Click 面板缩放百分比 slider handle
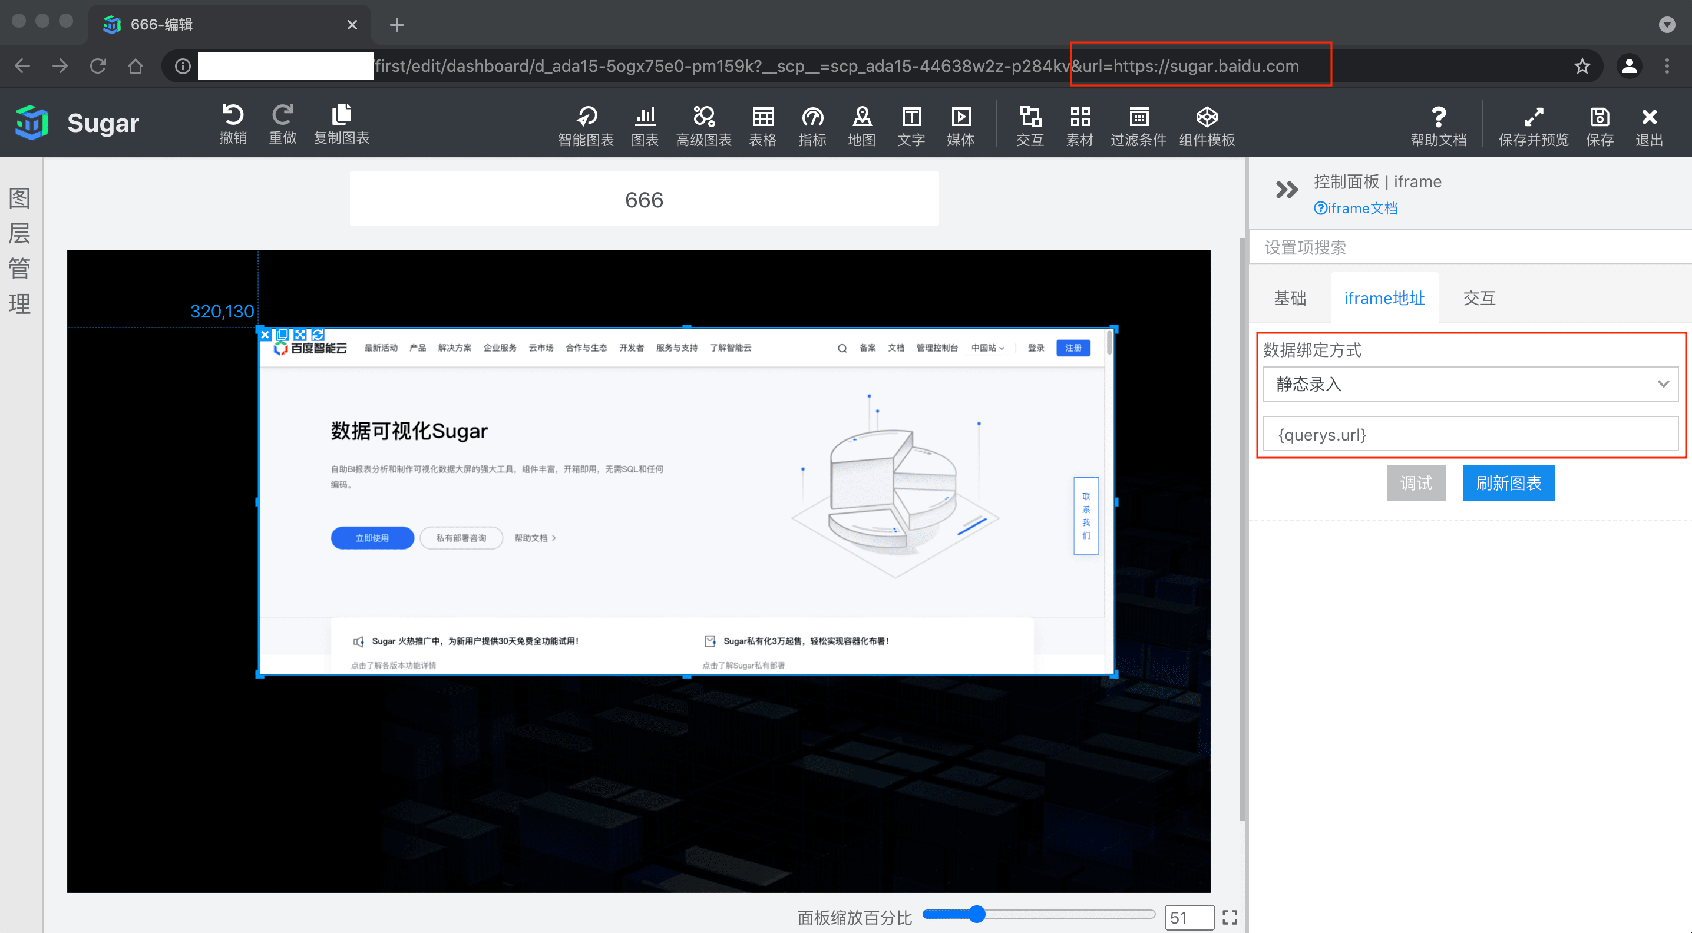This screenshot has height=933, width=1692. 977,914
